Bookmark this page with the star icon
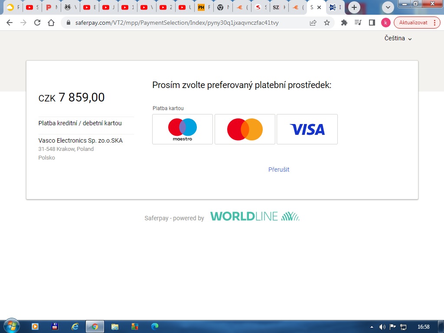This screenshot has width=444, height=333. pyautogui.click(x=327, y=23)
